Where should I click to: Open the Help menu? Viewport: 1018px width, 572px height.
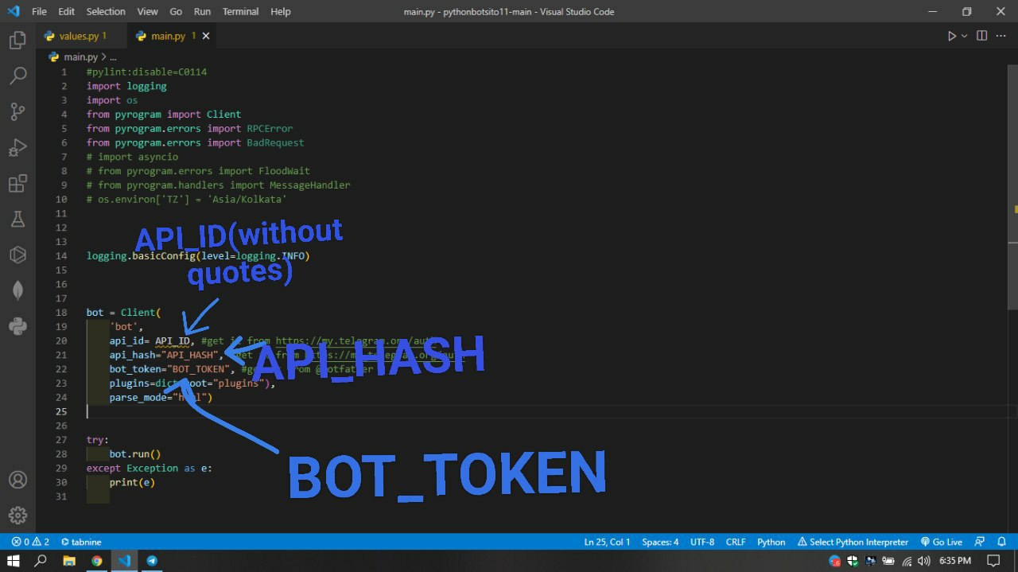point(280,11)
